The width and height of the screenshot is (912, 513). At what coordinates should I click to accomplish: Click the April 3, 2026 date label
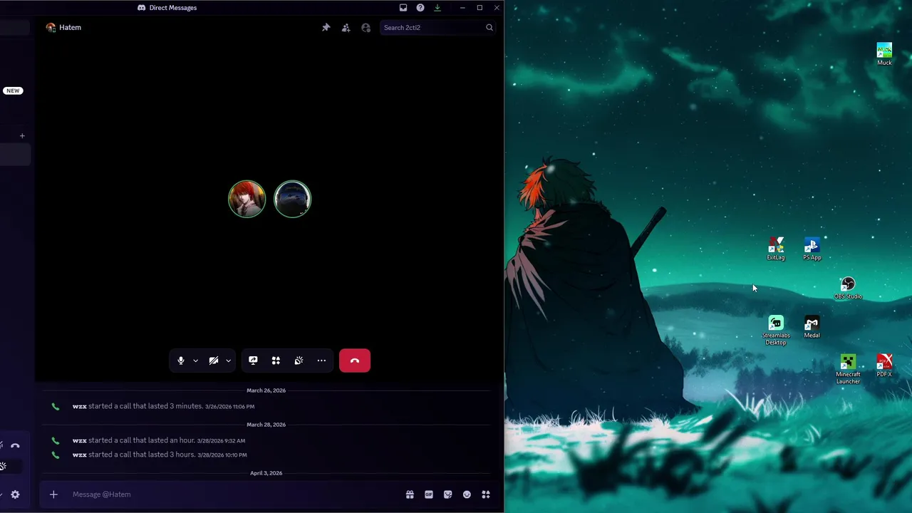(x=266, y=473)
